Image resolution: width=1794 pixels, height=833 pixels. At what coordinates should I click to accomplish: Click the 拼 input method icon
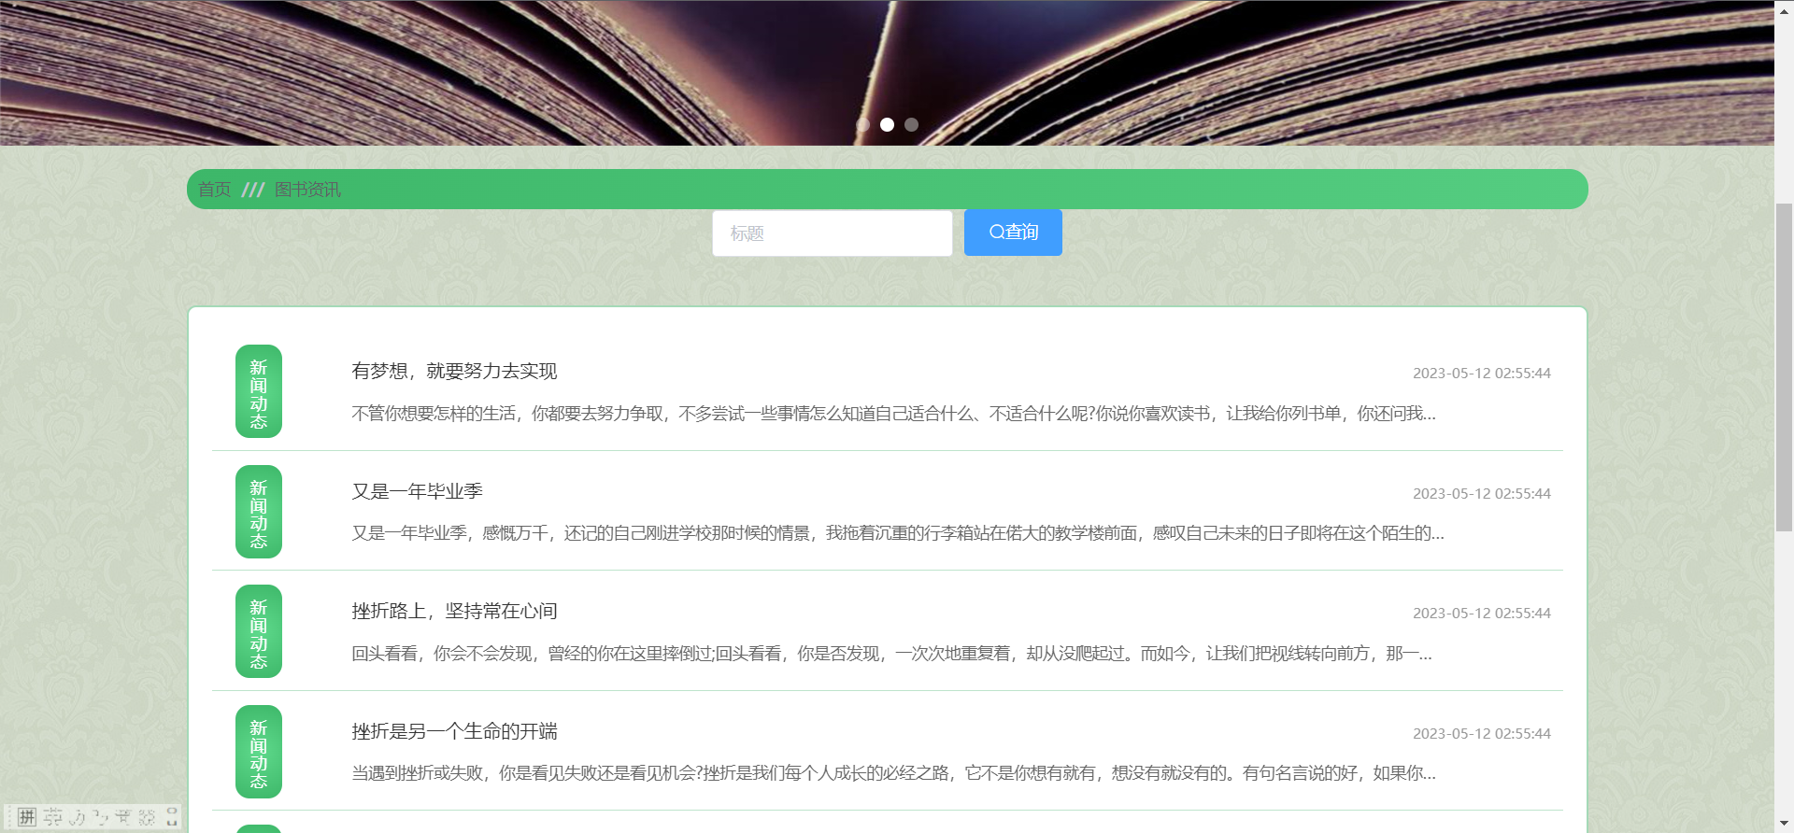click(x=27, y=817)
